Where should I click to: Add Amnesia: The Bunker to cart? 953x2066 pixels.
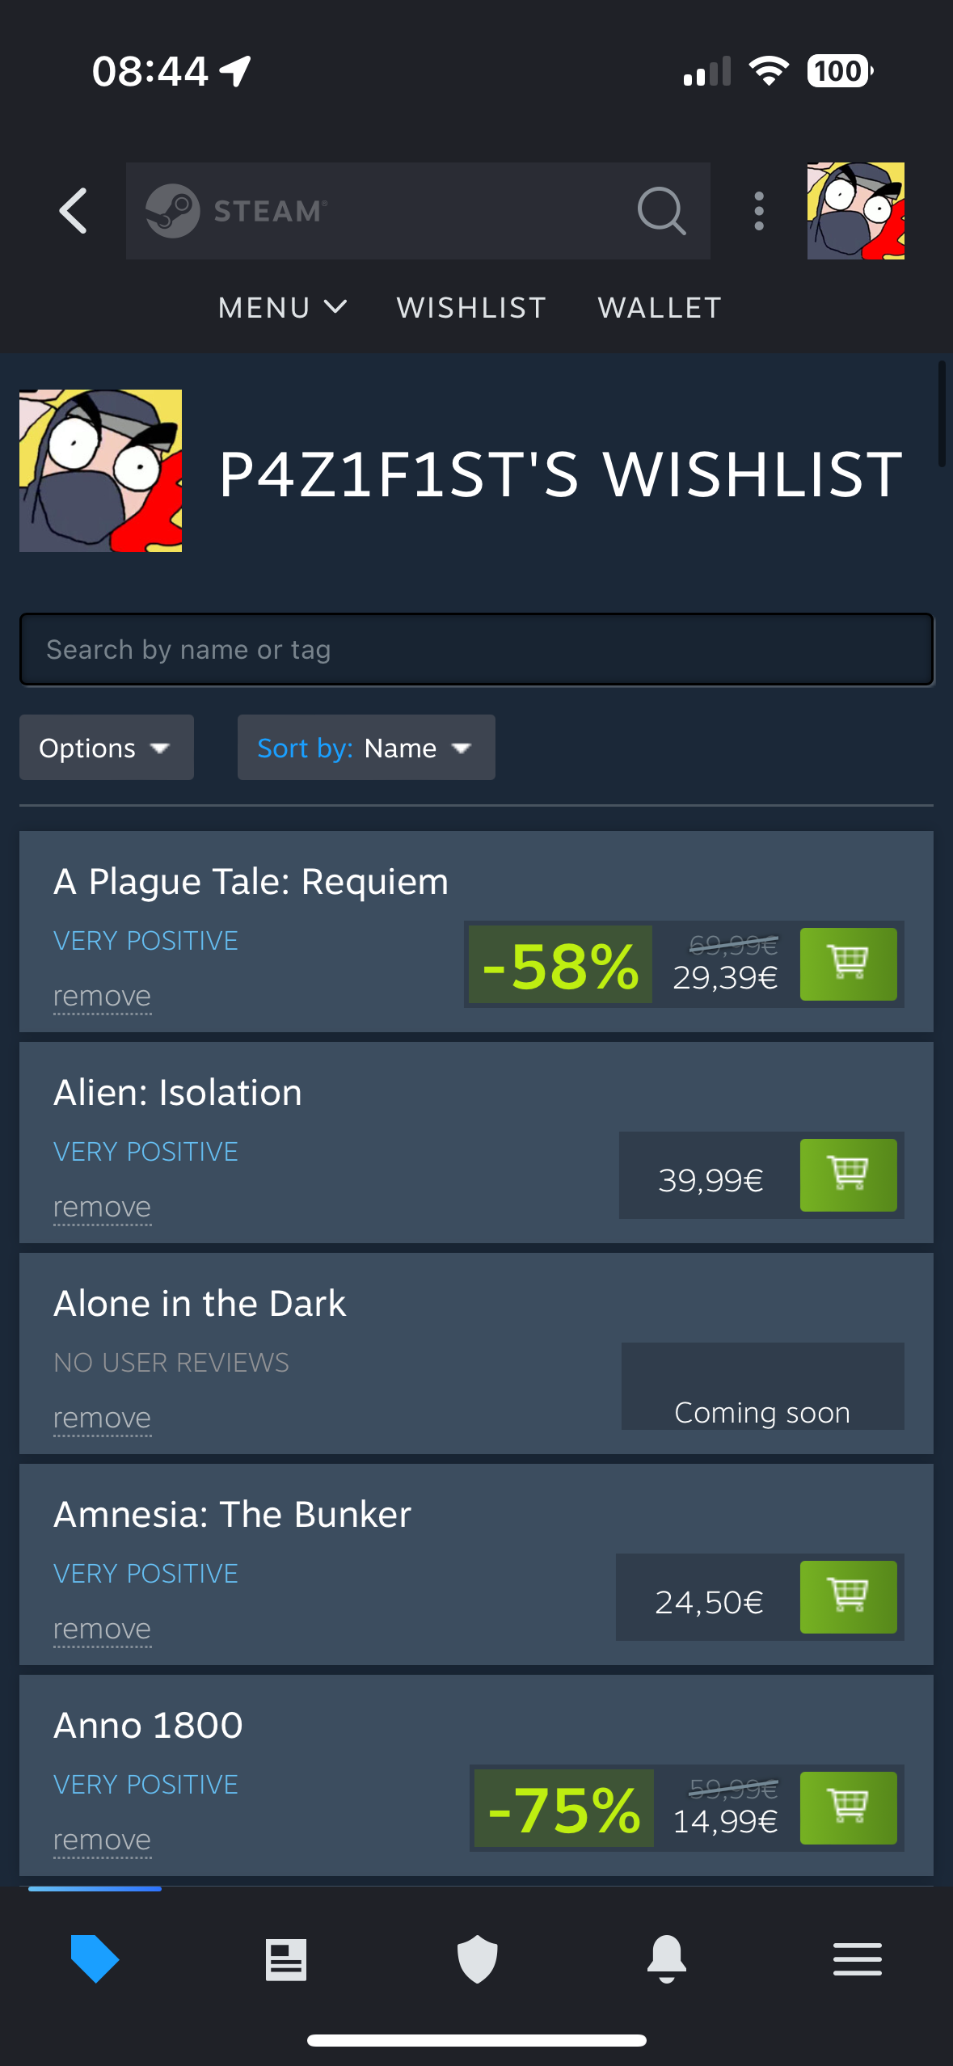(x=848, y=1597)
